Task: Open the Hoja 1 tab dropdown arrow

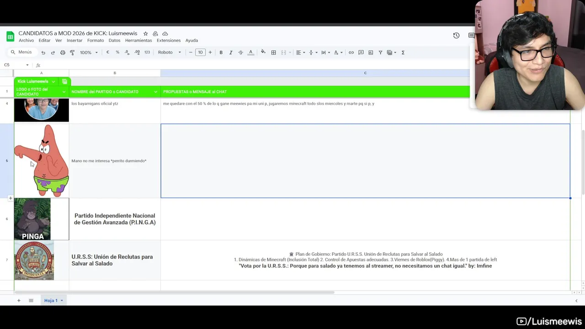Action: point(62,301)
